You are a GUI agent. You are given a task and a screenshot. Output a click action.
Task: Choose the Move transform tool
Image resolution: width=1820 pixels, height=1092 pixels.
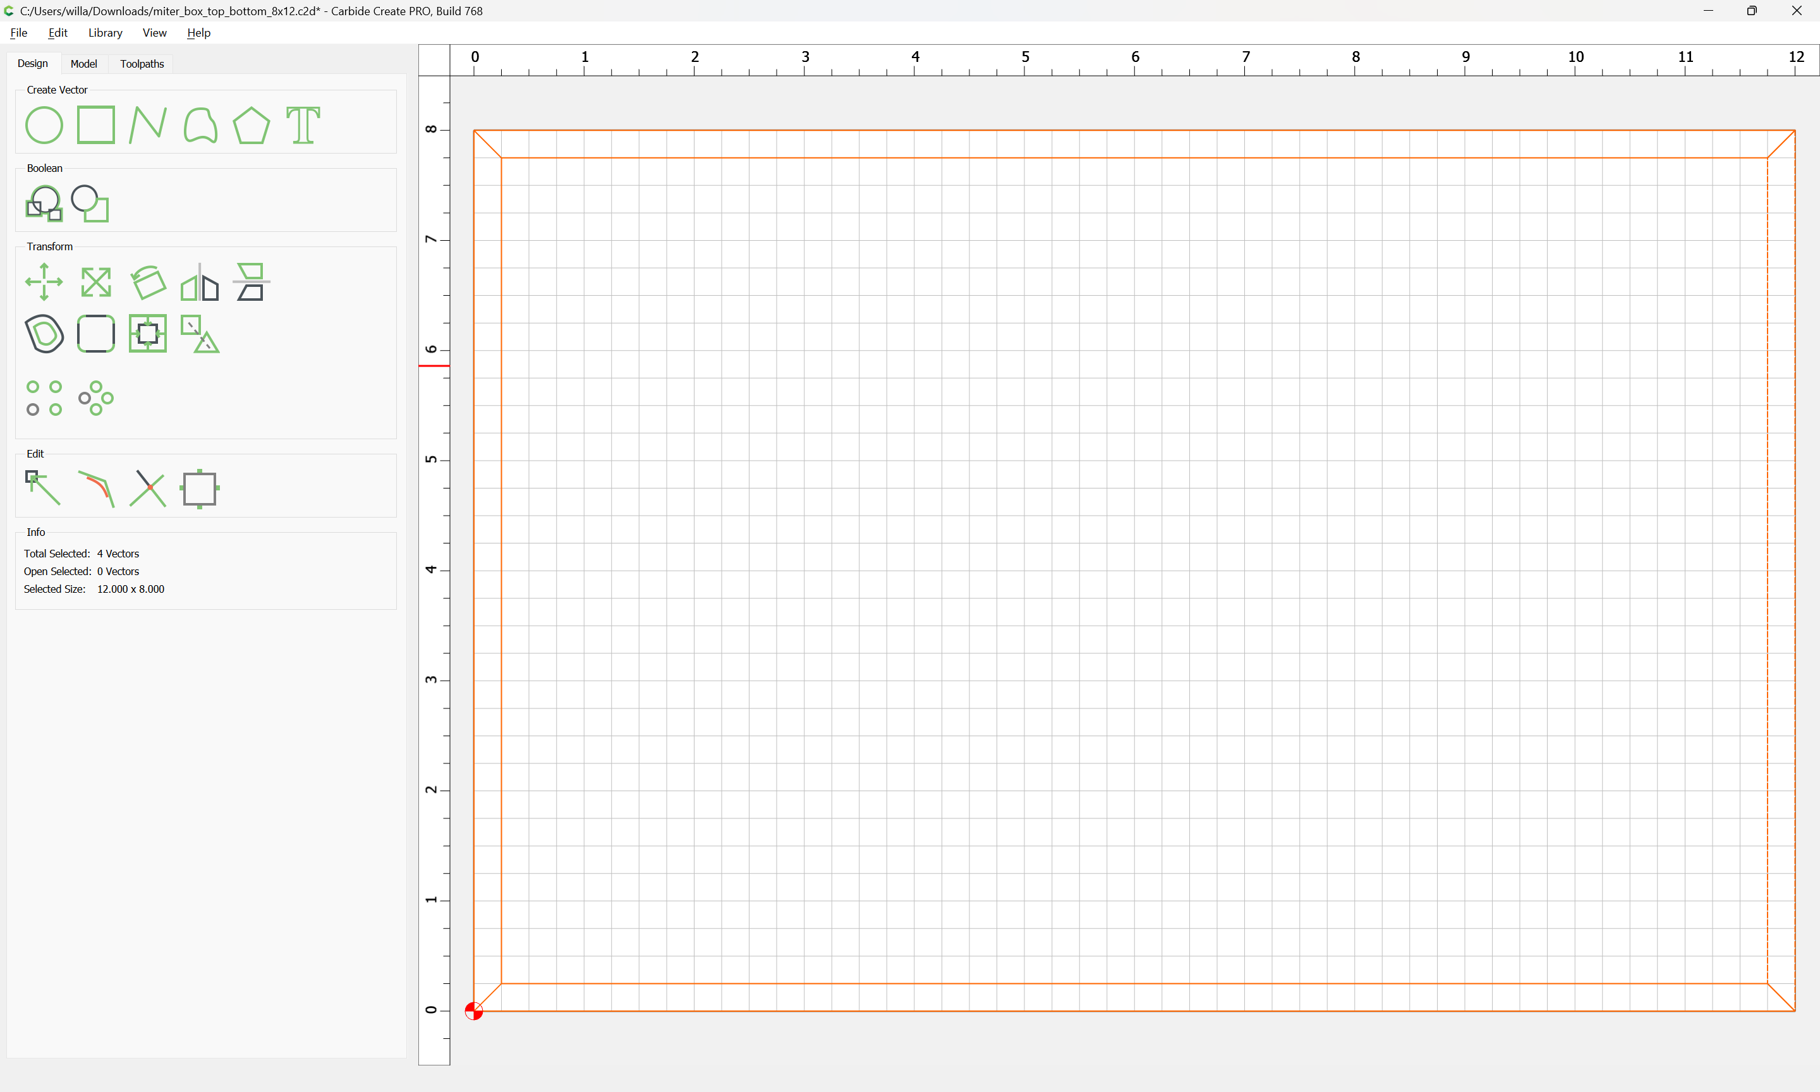44,282
